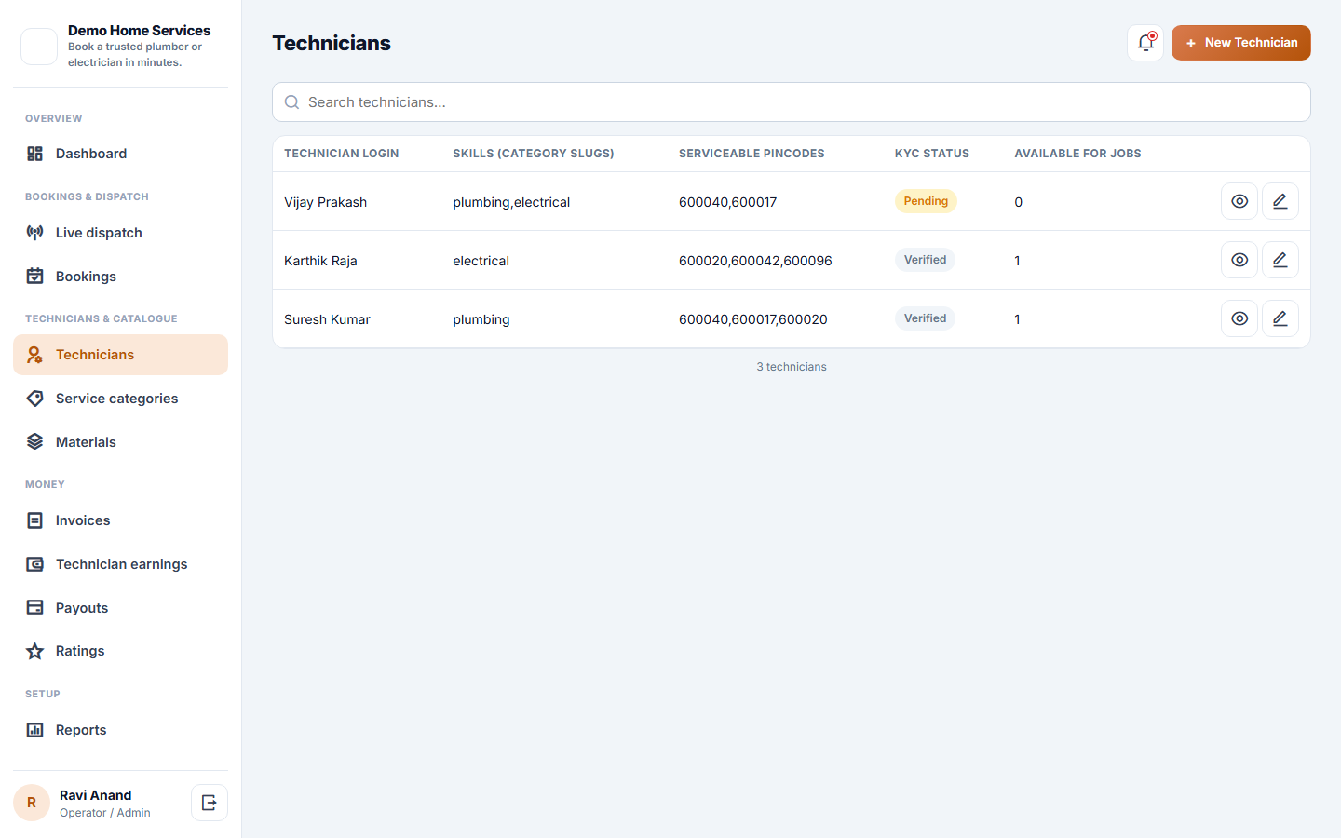Select the Karthik Raja name cell

pos(320,261)
